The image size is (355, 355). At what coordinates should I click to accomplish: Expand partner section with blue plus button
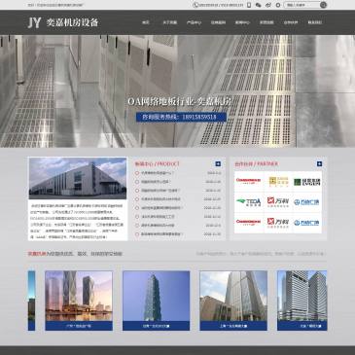point(319,163)
